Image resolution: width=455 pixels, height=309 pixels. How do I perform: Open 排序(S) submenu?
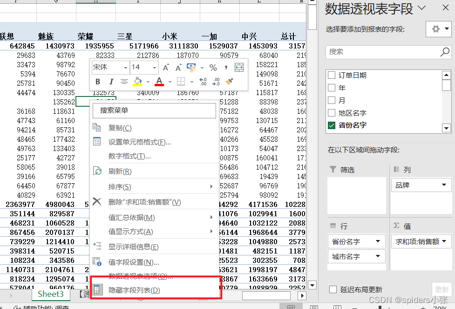click(154, 187)
